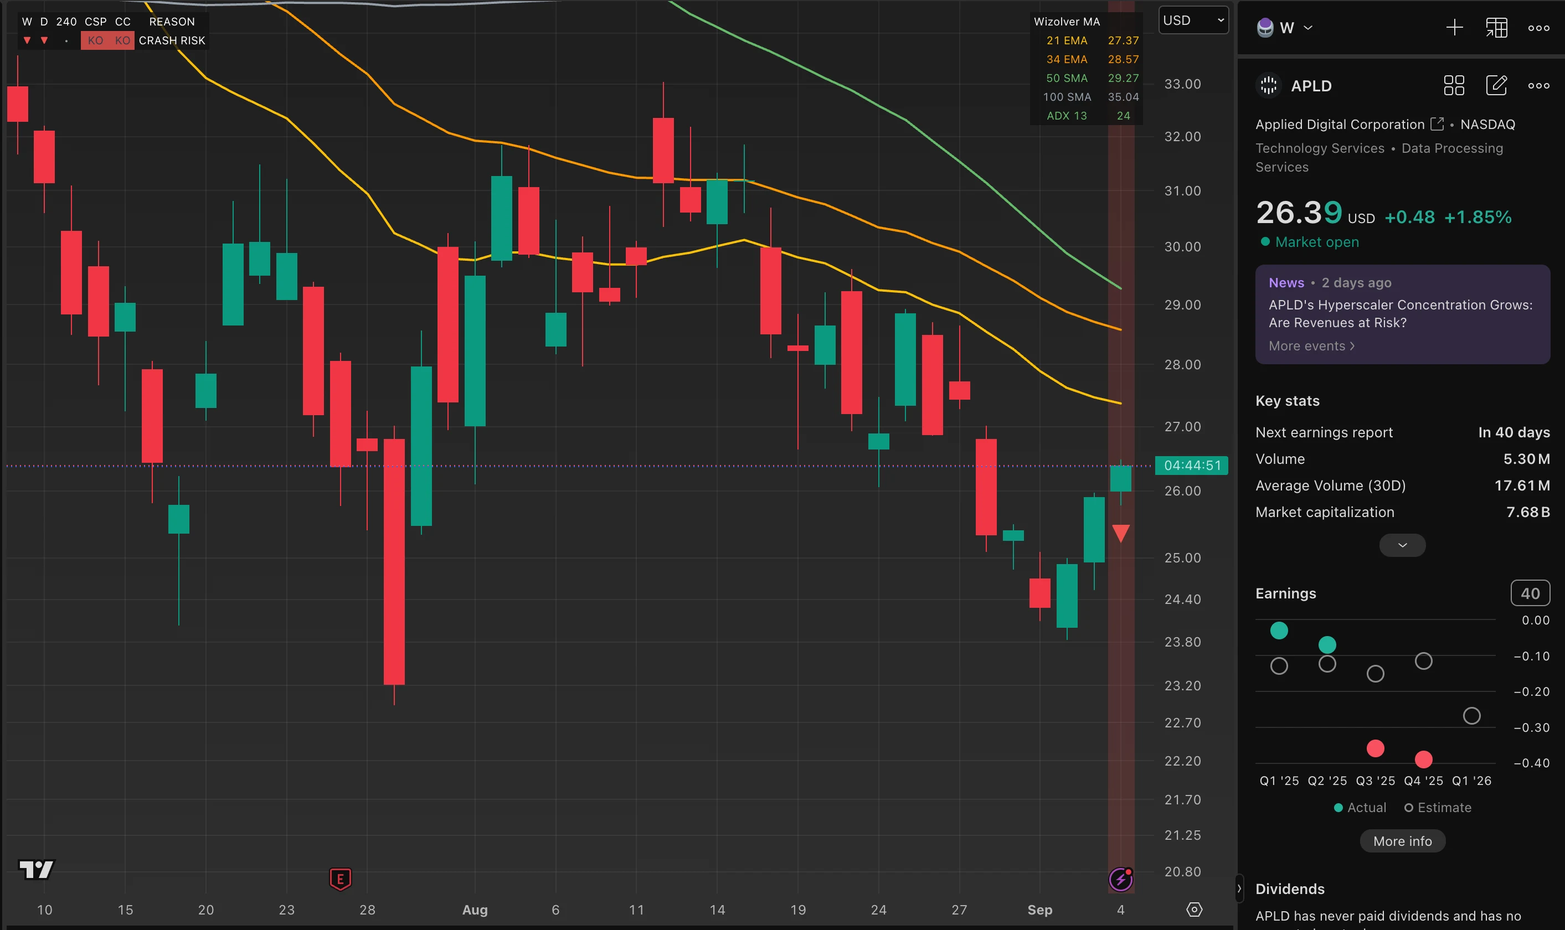Open the W watchlist dropdown
The image size is (1565, 930).
click(1295, 28)
